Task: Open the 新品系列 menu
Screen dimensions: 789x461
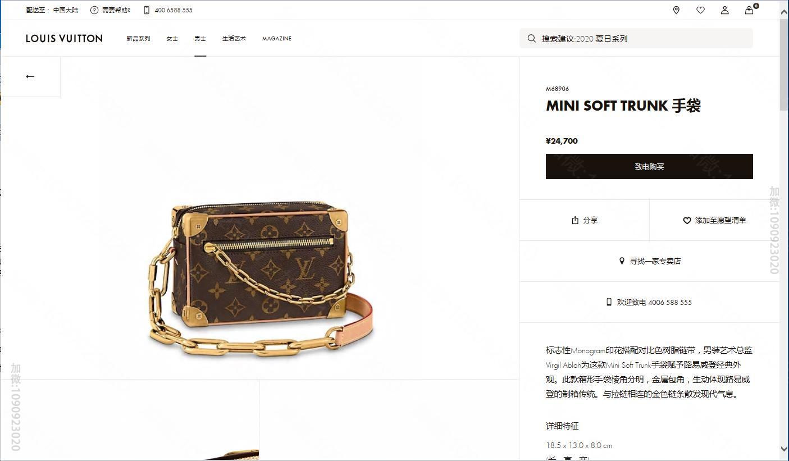Action: point(138,39)
